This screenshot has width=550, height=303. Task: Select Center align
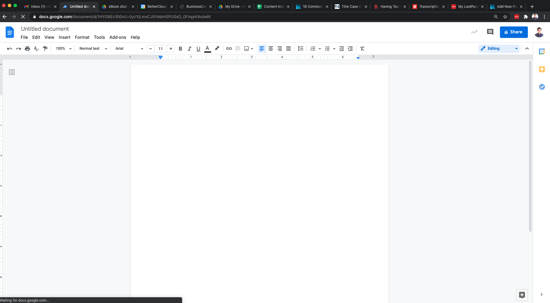tap(271, 49)
